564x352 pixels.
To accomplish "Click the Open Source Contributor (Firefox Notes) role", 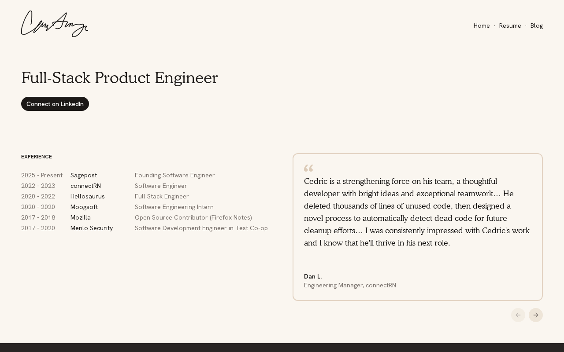I will 193,217.
